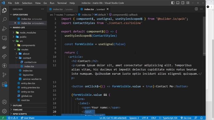Open service-worker.ts in the file tree
The width and height of the screenshot is (214, 120).
pyautogui.click(x=32, y=79)
